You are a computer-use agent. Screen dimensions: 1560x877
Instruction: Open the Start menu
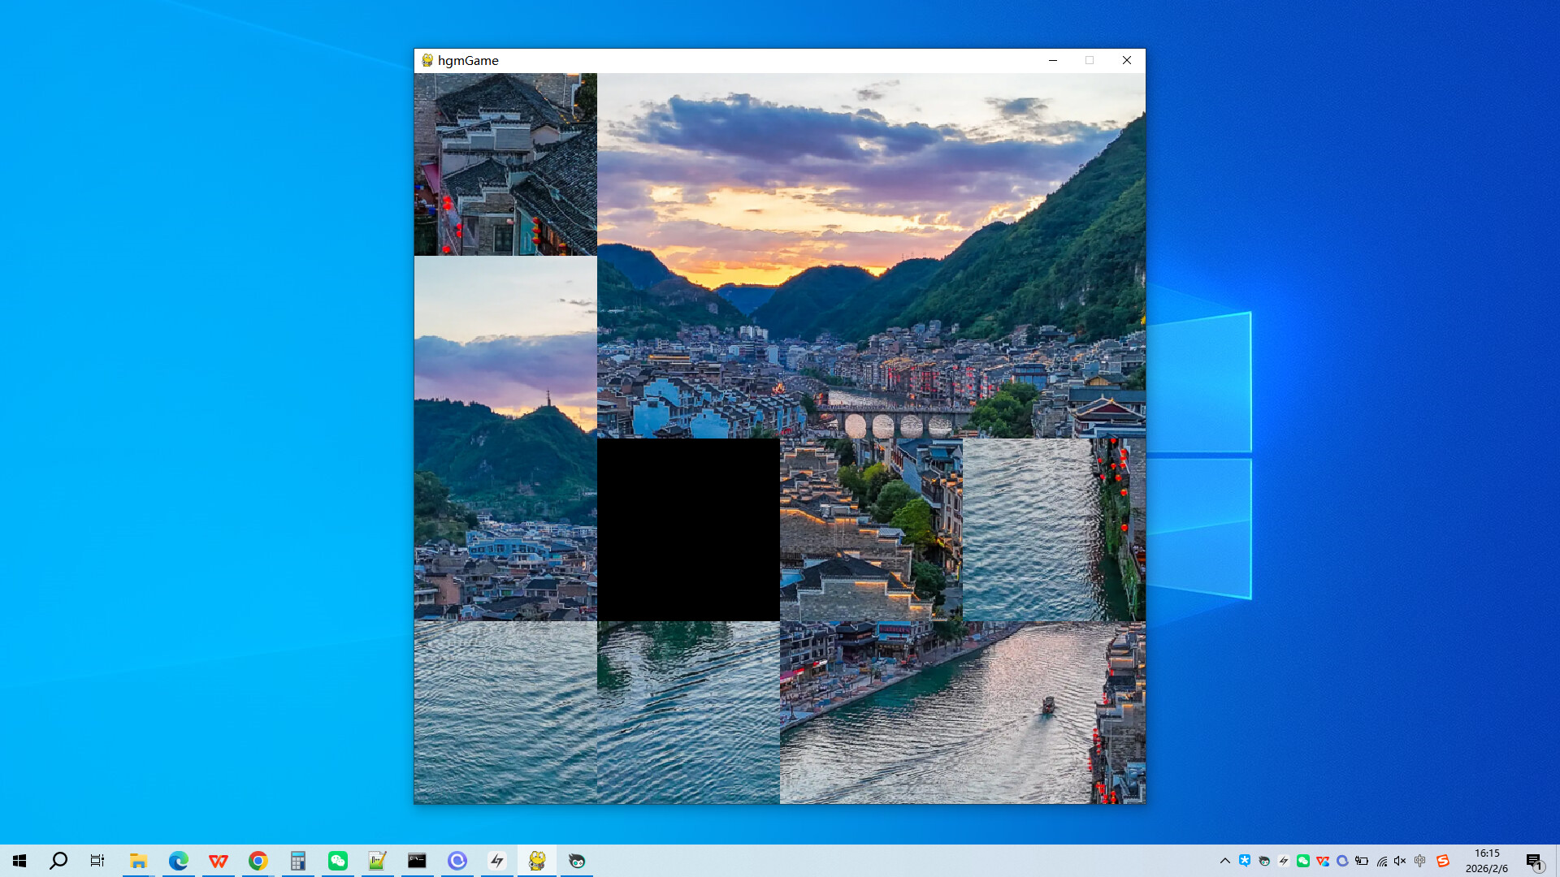18,861
